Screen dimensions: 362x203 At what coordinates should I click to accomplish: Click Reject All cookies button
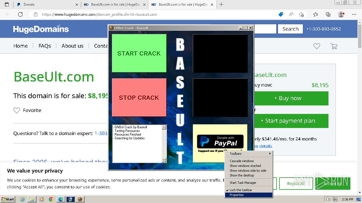296,184
